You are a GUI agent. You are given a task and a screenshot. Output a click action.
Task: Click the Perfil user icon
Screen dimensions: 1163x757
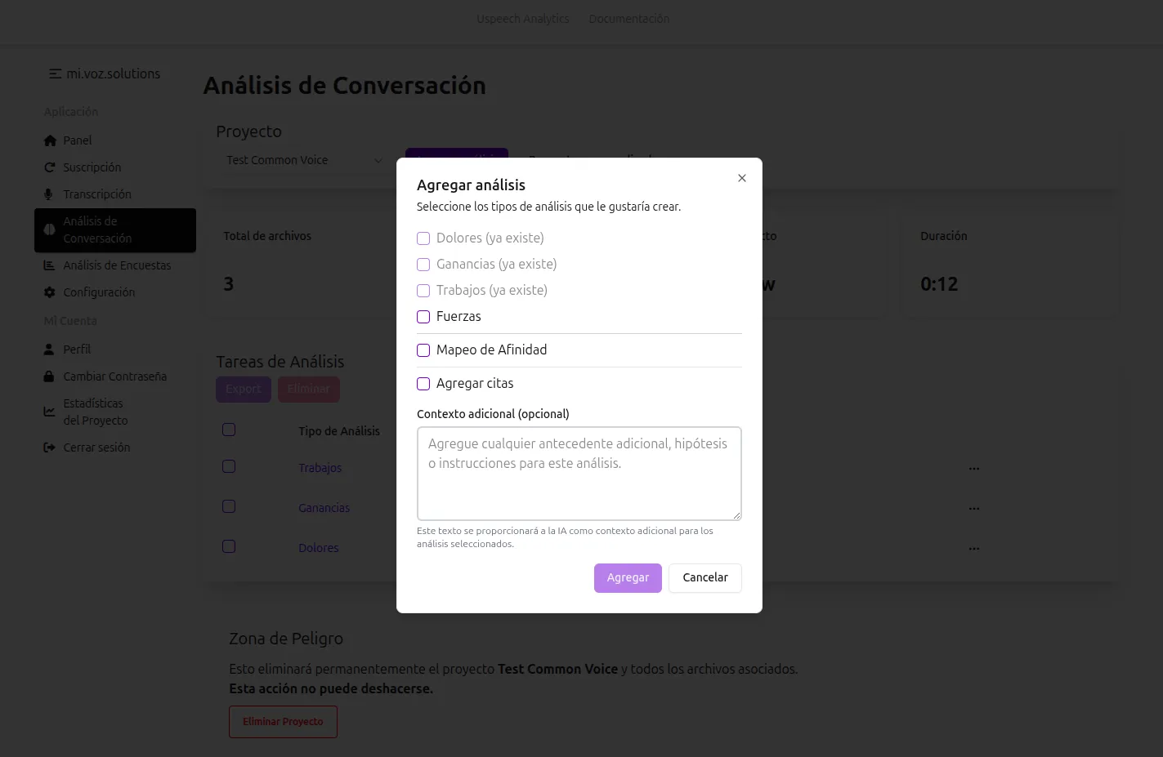[x=49, y=349]
